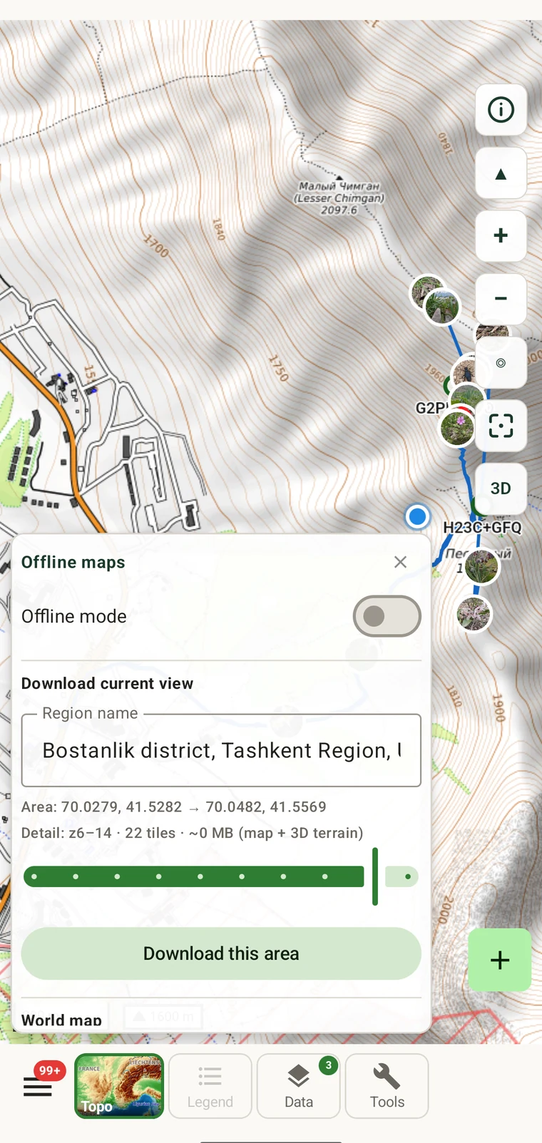Reset map north with compass arrow
The height and width of the screenshot is (1143, 542).
point(501,173)
